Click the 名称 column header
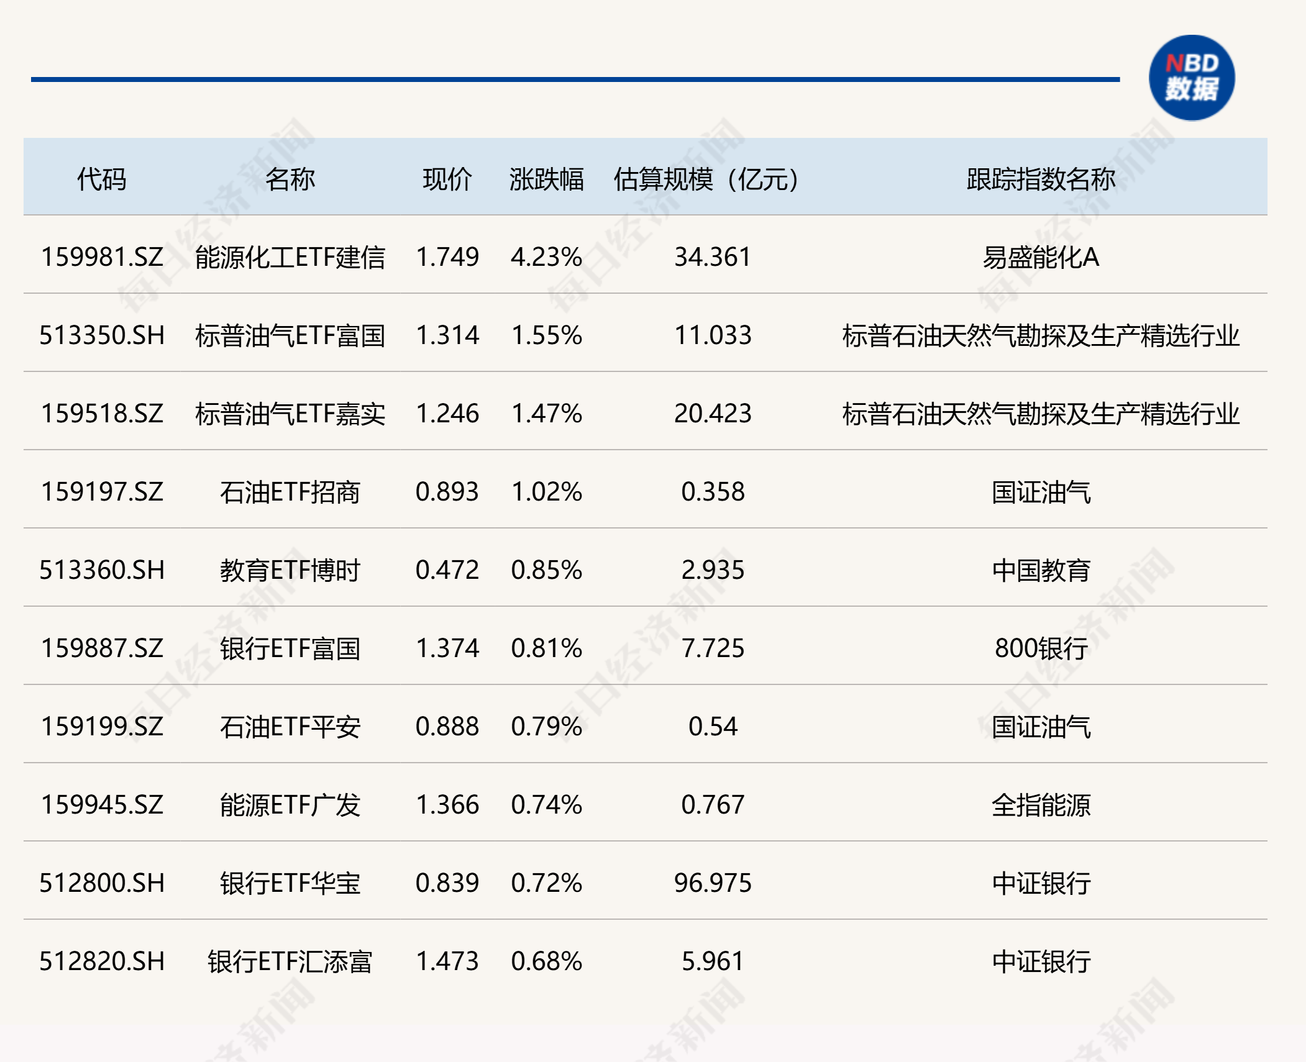 (x=290, y=179)
